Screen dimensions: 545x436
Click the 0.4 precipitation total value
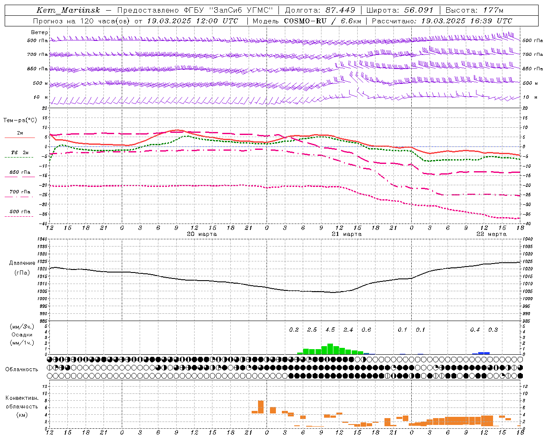point(475,330)
